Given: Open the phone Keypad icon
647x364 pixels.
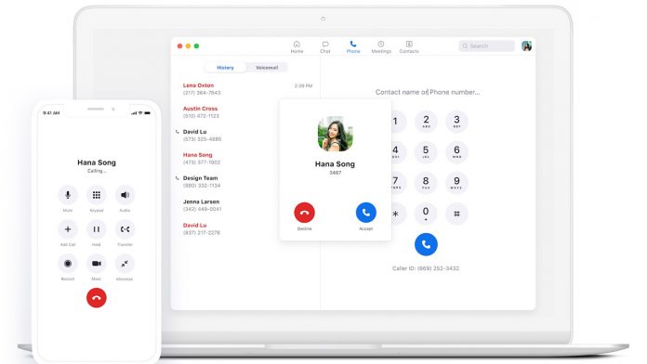Looking at the screenshot, I should point(96,195).
